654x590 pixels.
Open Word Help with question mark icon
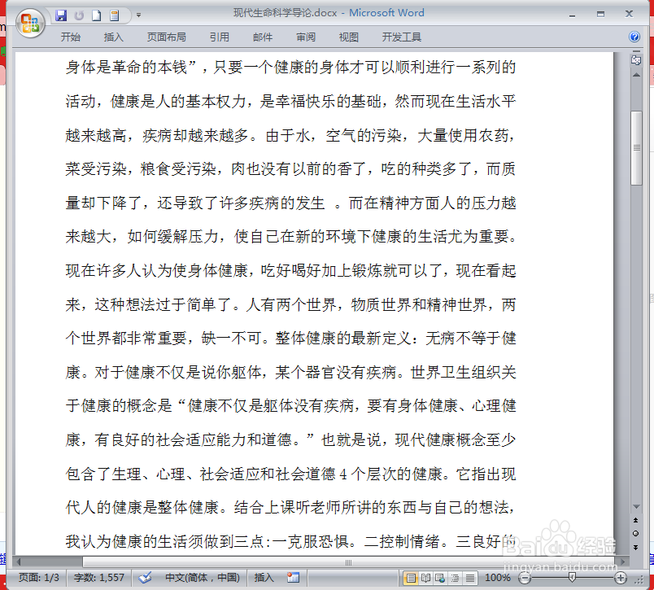pos(634,37)
